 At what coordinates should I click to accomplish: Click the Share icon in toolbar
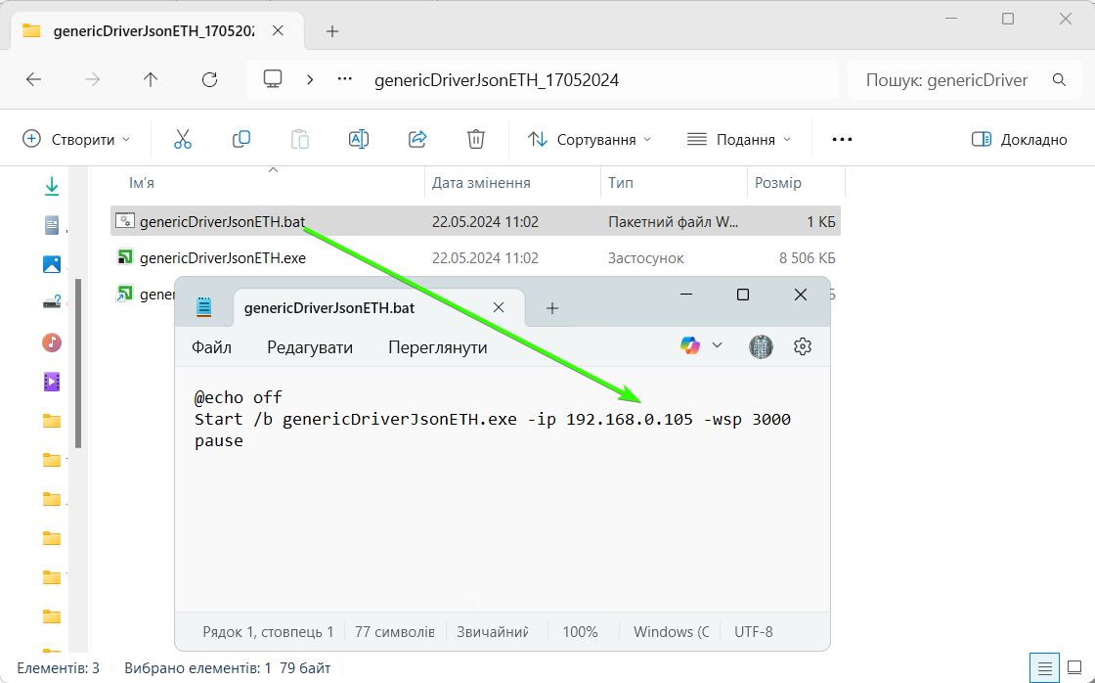(x=417, y=139)
